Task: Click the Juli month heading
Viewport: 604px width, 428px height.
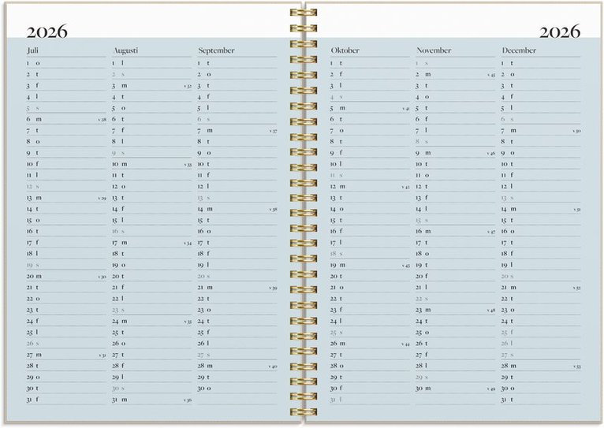Action: point(32,50)
